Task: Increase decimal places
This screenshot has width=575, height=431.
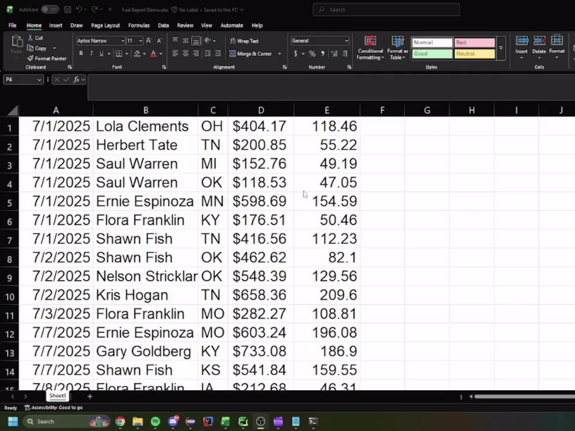Action: tap(334, 54)
